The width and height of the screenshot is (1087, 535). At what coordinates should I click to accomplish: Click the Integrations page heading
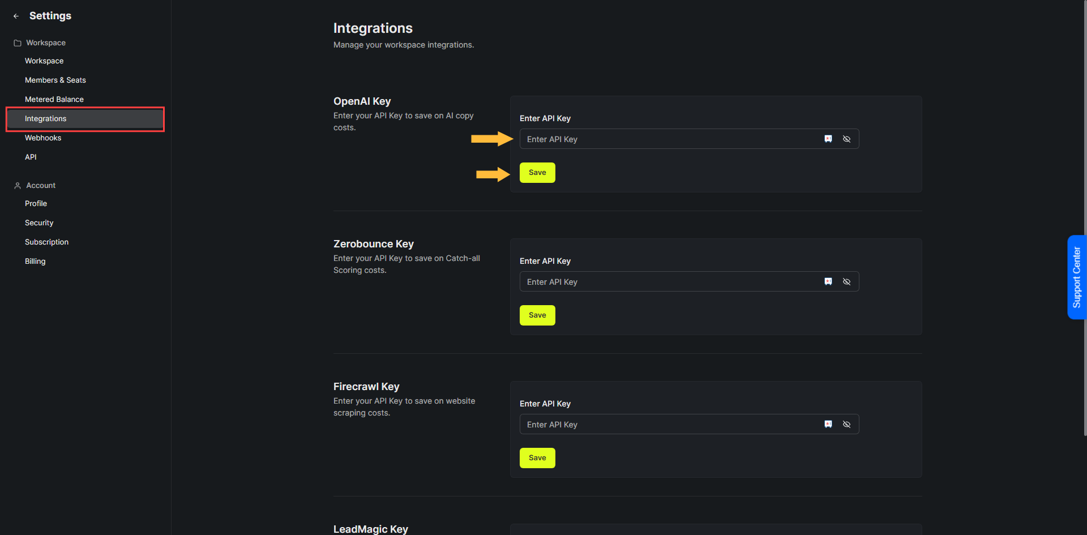pyautogui.click(x=373, y=28)
